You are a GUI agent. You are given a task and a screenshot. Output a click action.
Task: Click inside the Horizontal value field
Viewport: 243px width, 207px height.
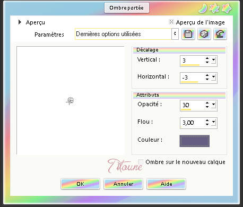pyautogui.click(x=193, y=77)
